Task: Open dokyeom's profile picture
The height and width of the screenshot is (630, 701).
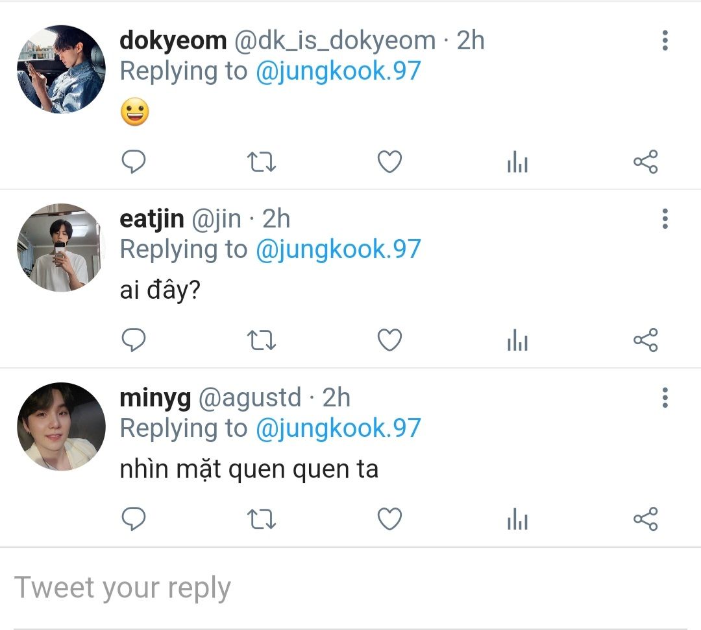Action: [61, 69]
